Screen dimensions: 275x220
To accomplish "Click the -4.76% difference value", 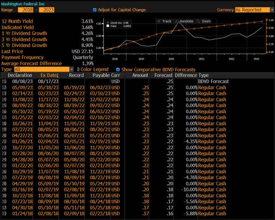I will [x=191, y=178].
